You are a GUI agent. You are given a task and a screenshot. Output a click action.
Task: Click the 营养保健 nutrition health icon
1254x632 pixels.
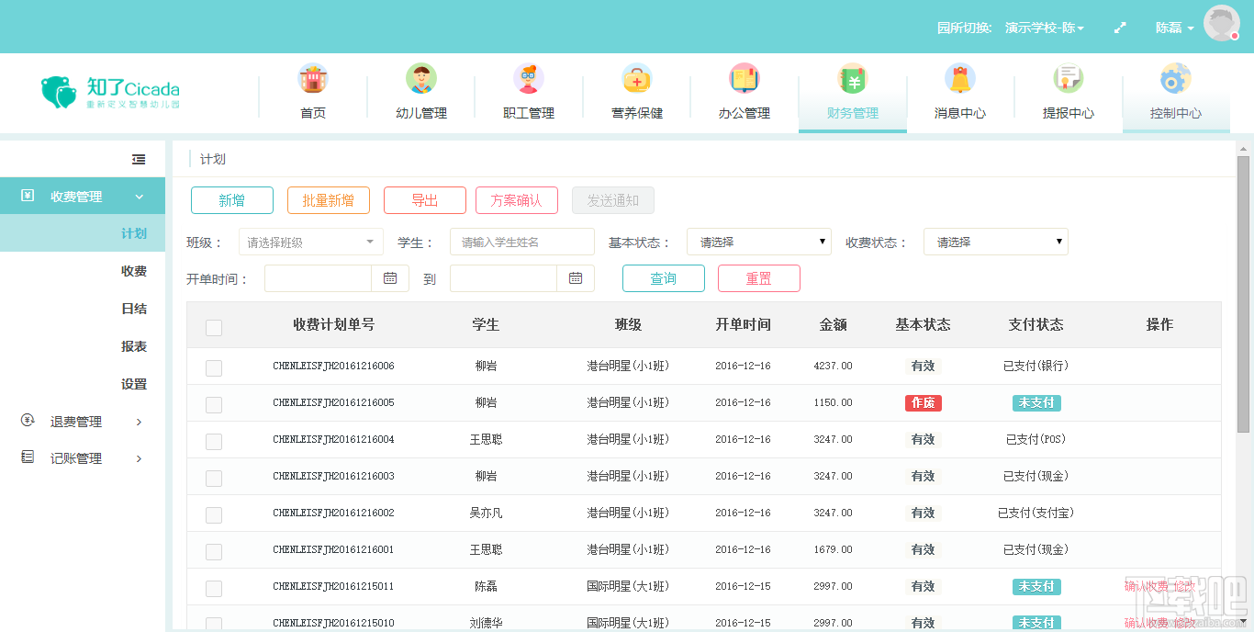coord(637,80)
